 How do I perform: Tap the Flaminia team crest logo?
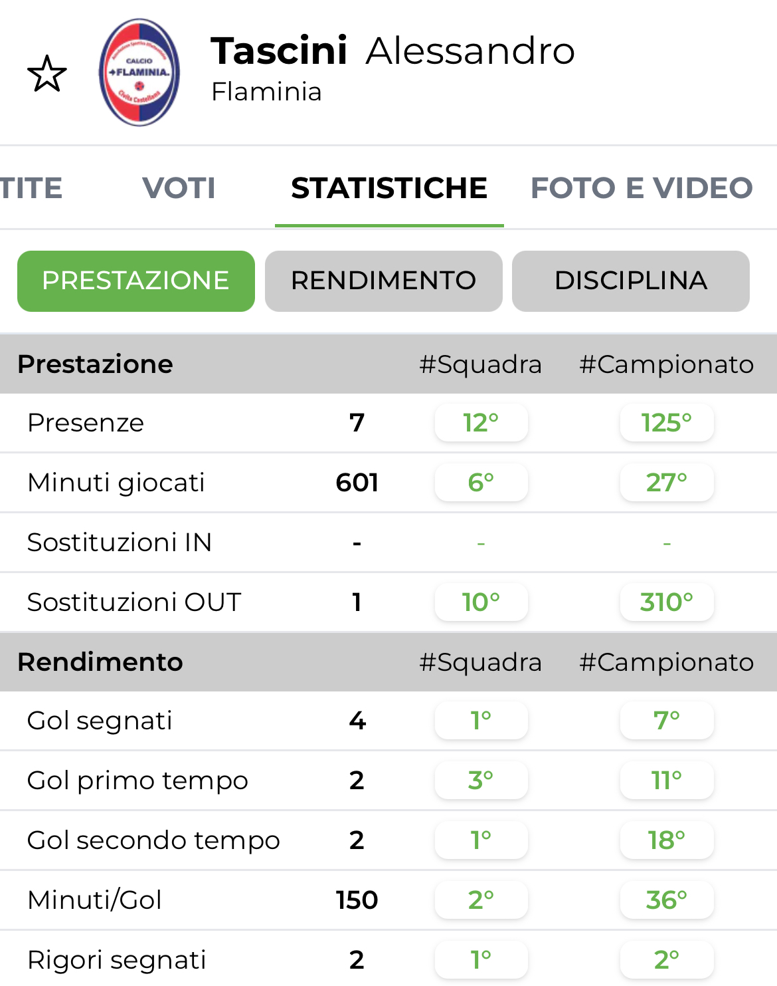[x=139, y=72]
